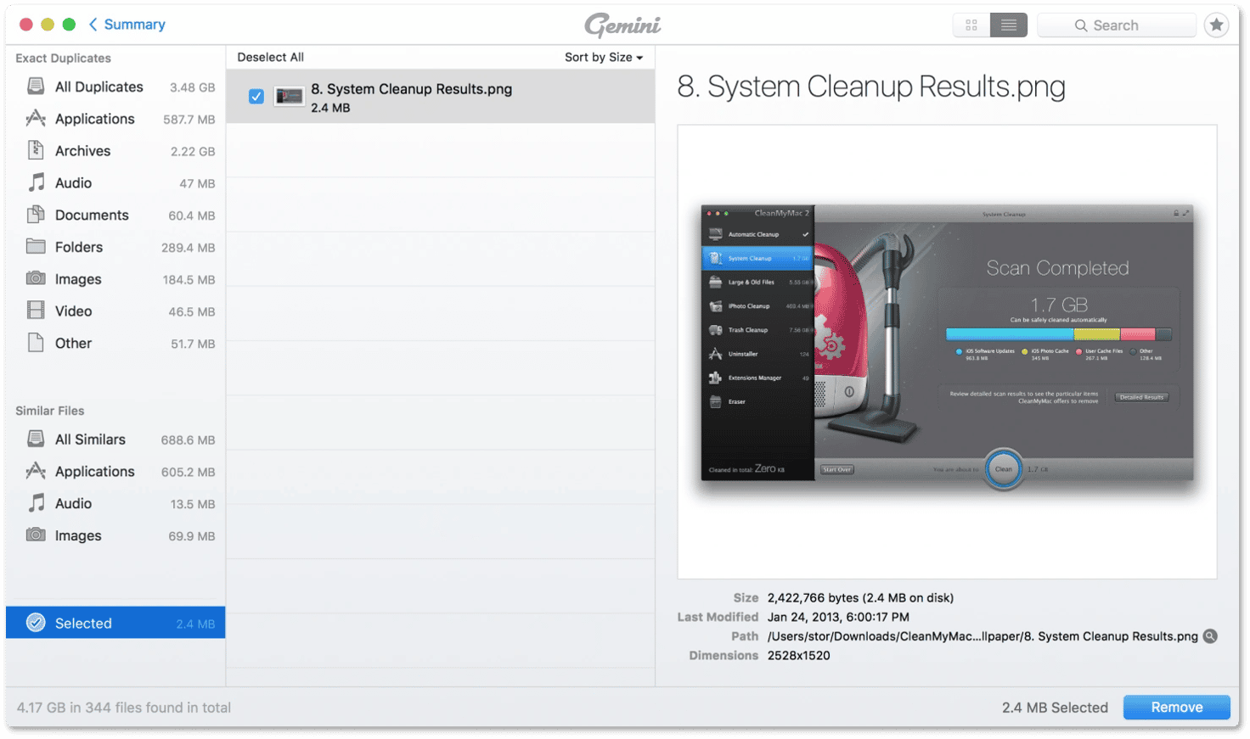Click the 4.17 GB in 344 files text

click(124, 708)
